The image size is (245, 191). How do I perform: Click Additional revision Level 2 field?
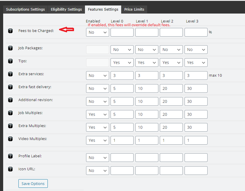click(x=171, y=102)
